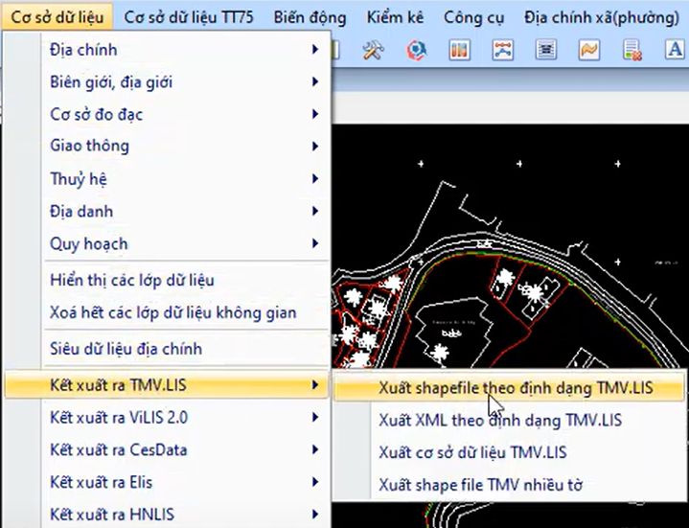Image resolution: width=689 pixels, height=528 pixels.
Task: Click the Giao thông menu label
Action: 90,146
